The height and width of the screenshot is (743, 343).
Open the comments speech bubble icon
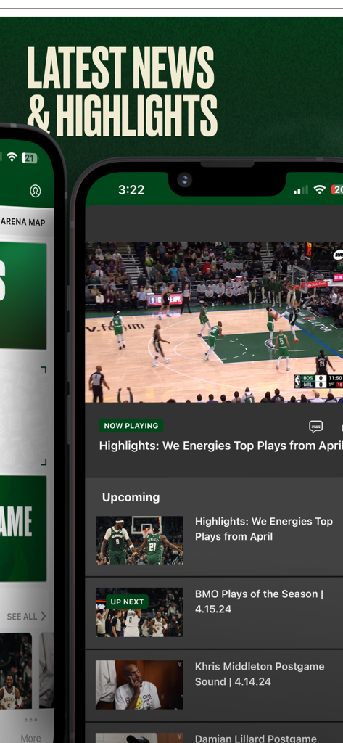[x=316, y=427]
